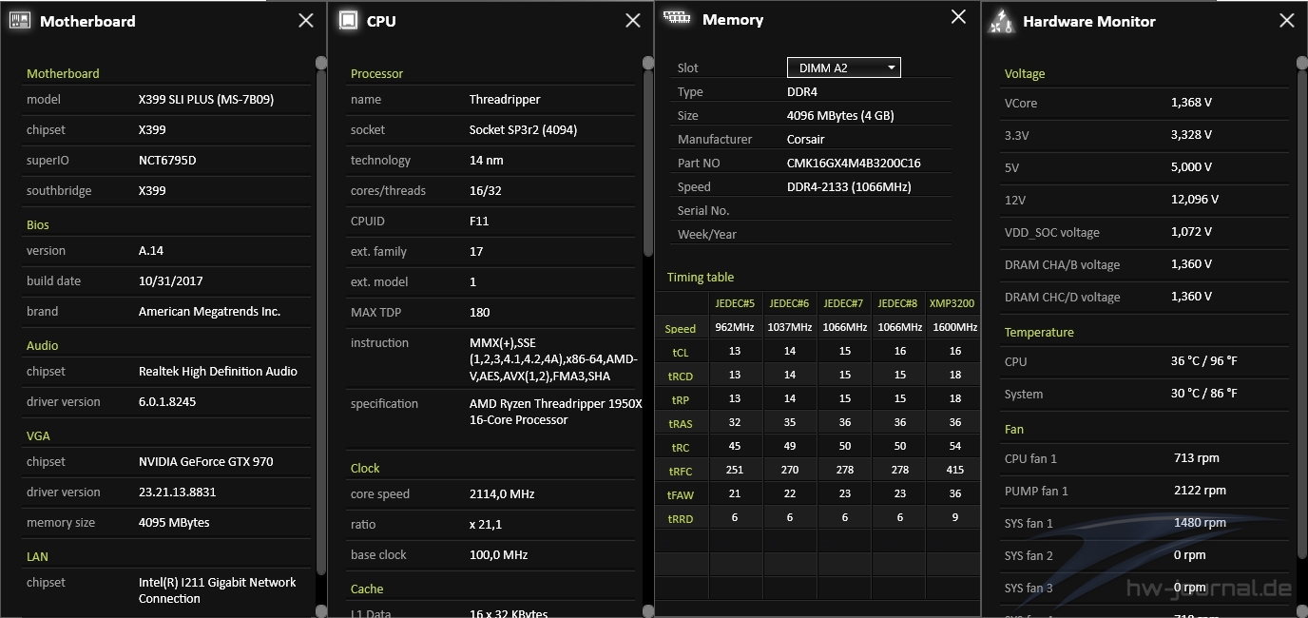This screenshot has height=618, width=1308.
Task: Click System temperature 30 °C / 86 °F
Action: click(1204, 393)
